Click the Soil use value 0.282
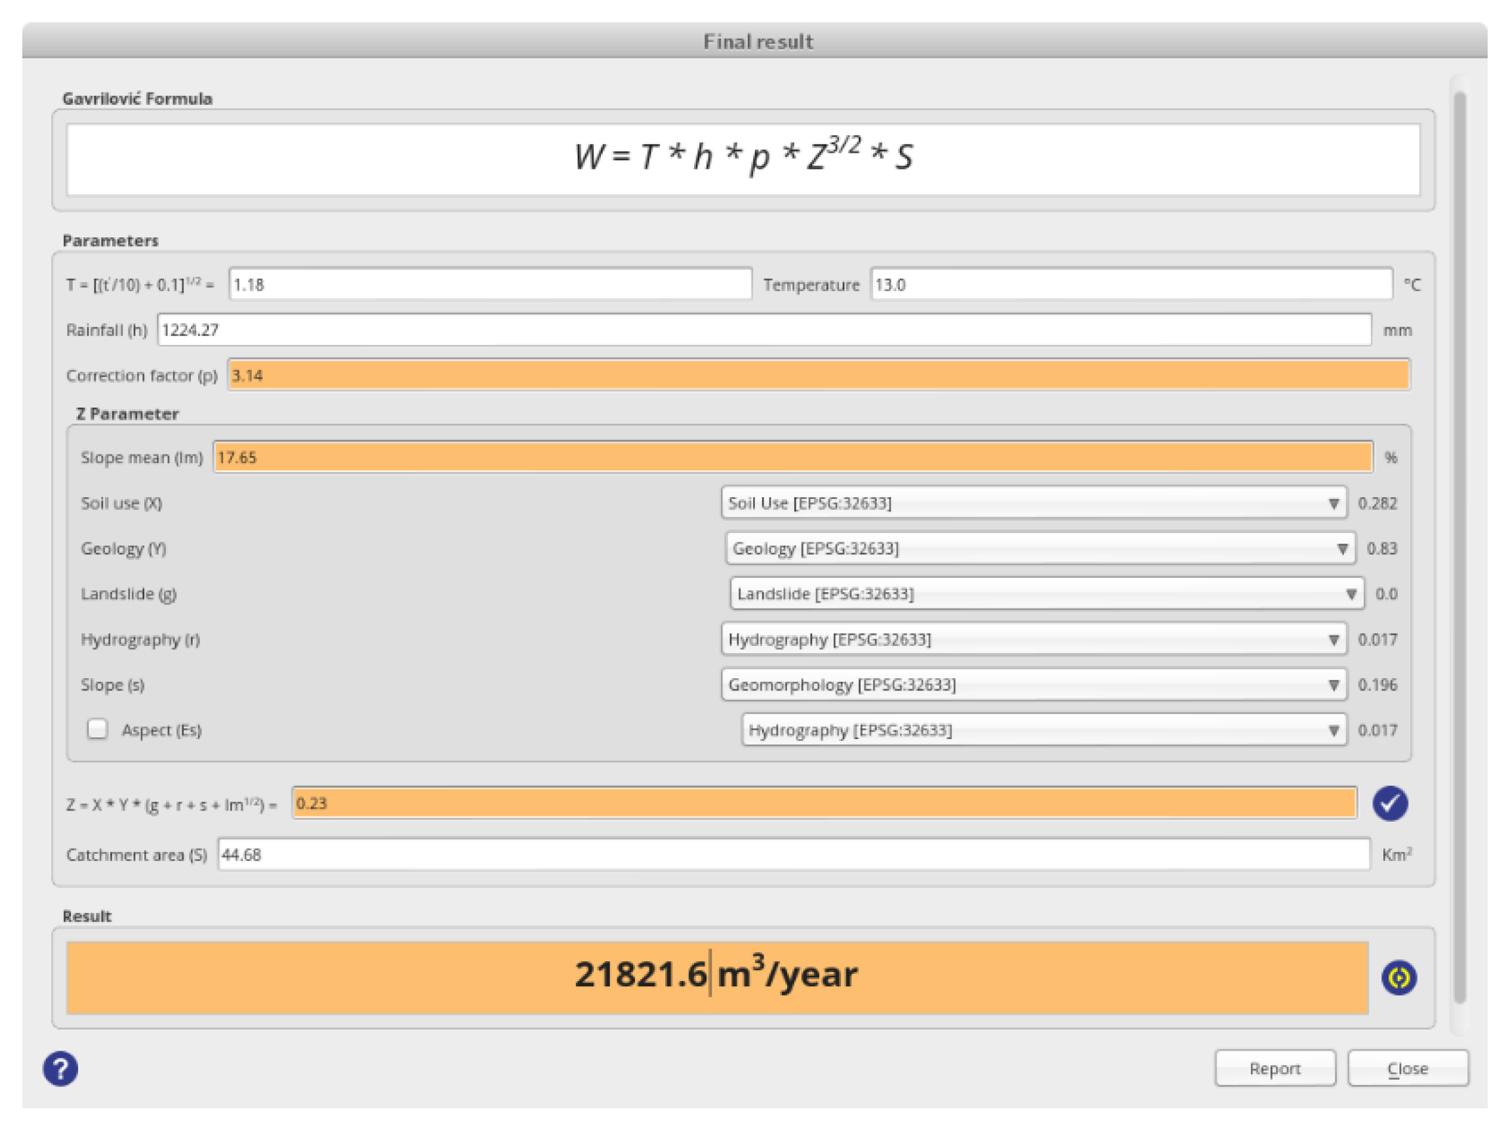Viewport: 1508px width, 1128px height. click(x=1377, y=503)
